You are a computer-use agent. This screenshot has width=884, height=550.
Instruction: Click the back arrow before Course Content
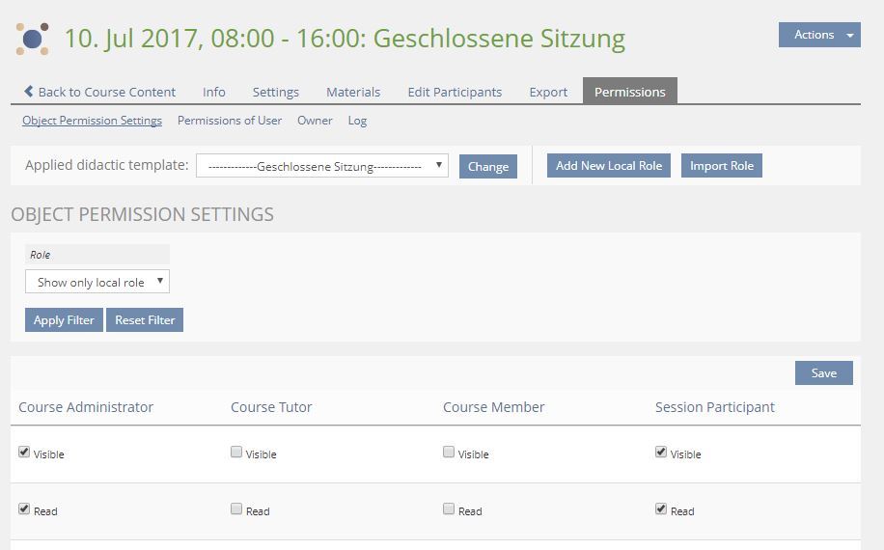pos(29,92)
